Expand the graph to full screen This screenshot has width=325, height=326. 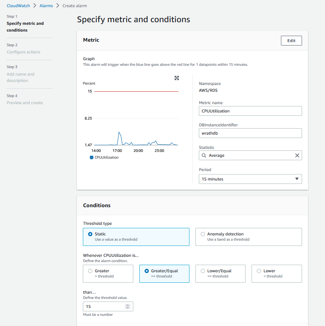(x=177, y=78)
